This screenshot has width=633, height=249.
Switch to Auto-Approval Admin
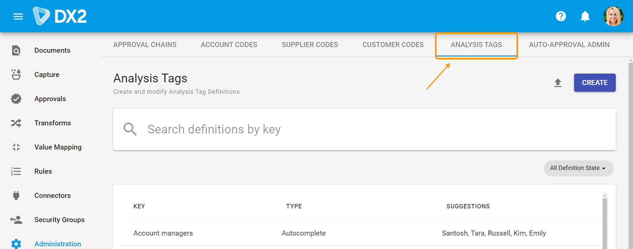pos(569,44)
